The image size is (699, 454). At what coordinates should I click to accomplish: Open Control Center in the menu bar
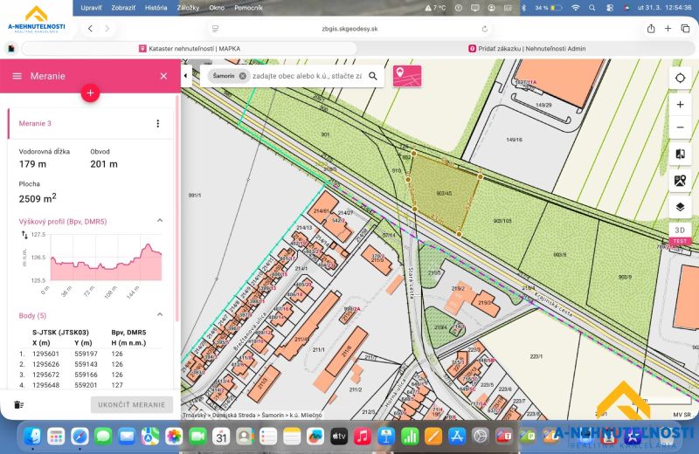pos(610,8)
